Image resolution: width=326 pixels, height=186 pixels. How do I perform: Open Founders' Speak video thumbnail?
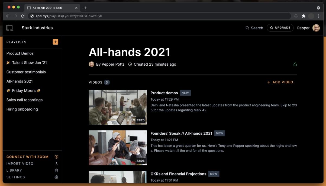pyautogui.click(x=118, y=148)
